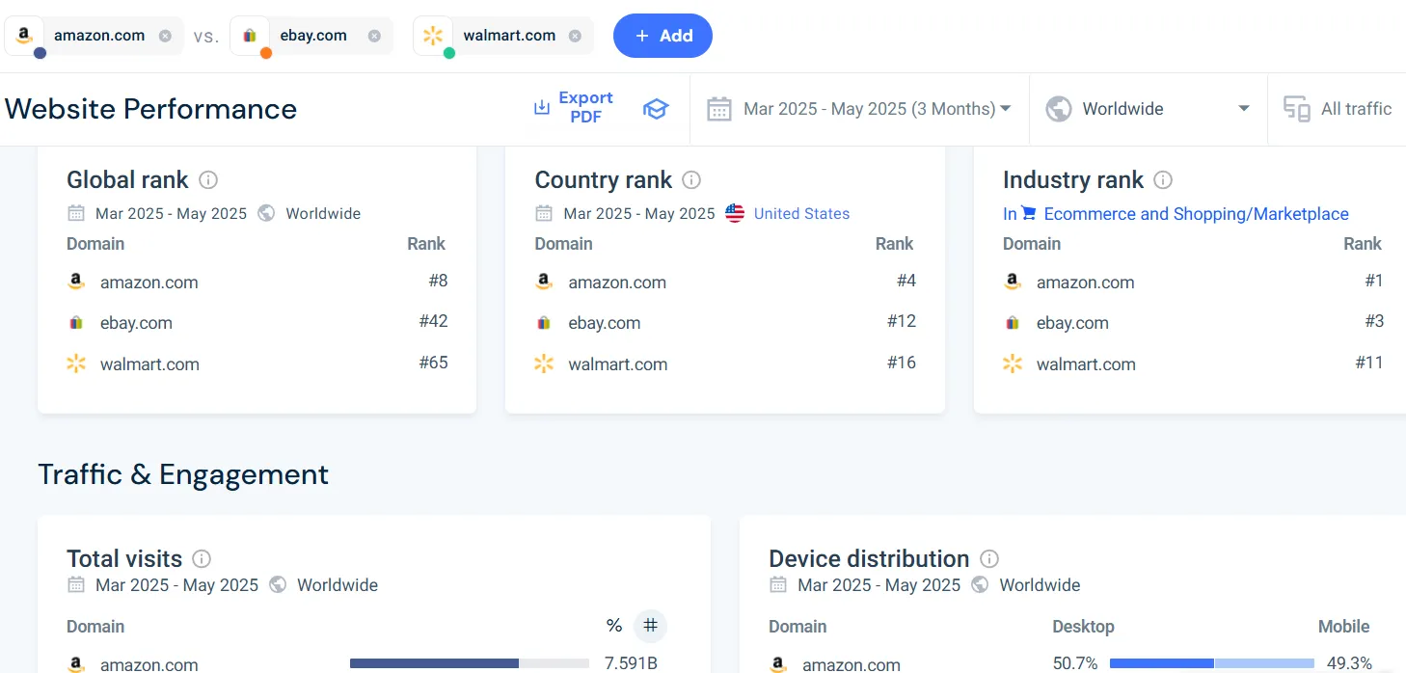This screenshot has width=1406, height=673.
Task: Click Industry rank info icon
Action: point(1163,180)
